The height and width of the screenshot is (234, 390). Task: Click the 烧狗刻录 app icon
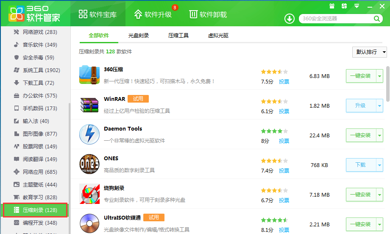coord(89,194)
